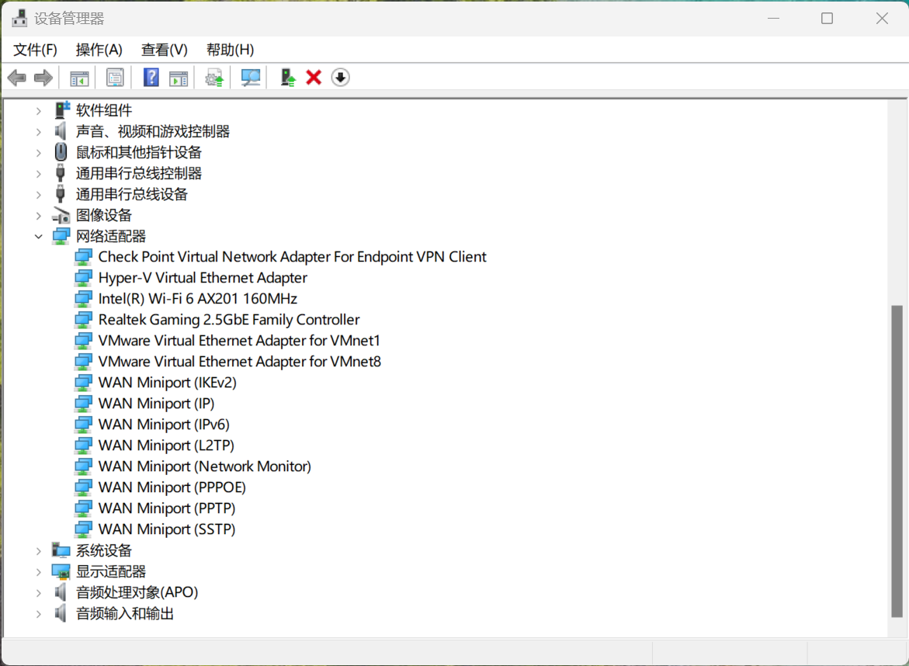Expand the 系统设备 category
909x666 pixels.
(38, 550)
